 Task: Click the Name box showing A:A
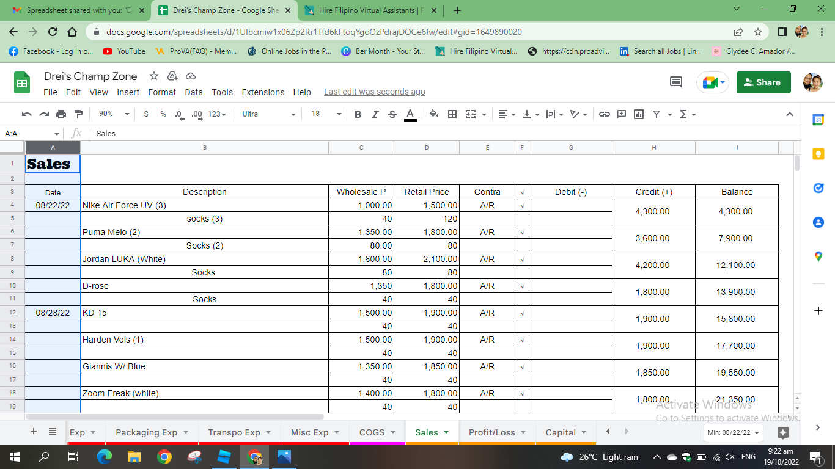(x=31, y=133)
